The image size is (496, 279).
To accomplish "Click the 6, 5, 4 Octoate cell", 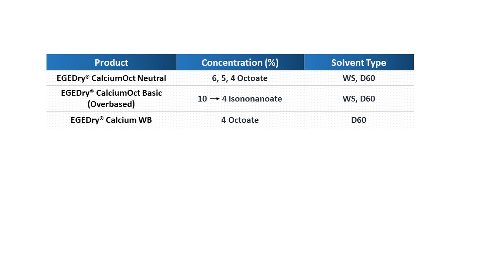I will pyautogui.click(x=240, y=78).
